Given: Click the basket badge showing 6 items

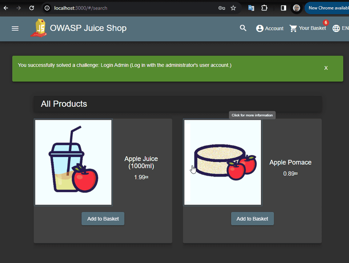Looking at the screenshot, I should click(x=325, y=22).
